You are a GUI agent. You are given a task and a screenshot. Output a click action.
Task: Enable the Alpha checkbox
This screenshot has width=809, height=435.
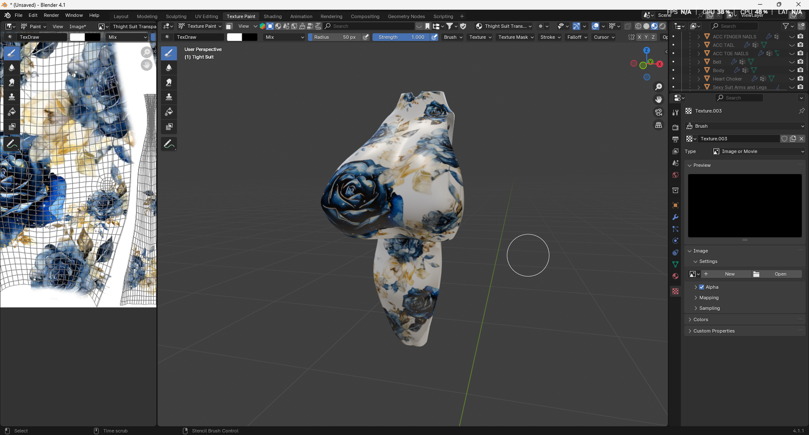[701, 287]
